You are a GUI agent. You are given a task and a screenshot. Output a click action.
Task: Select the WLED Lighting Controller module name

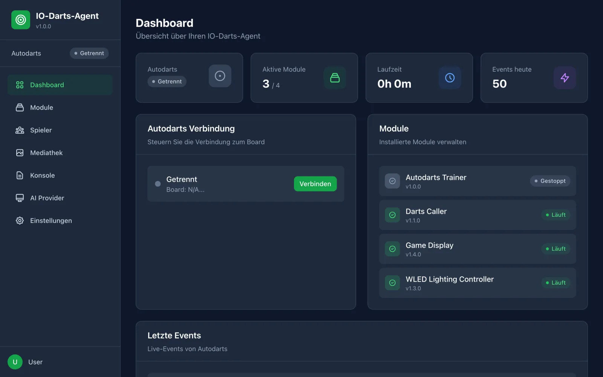pyautogui.click(x=450, y=279)
